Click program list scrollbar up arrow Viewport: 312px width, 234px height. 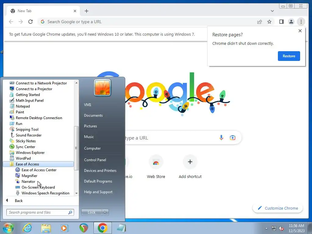tap(76, 83)
